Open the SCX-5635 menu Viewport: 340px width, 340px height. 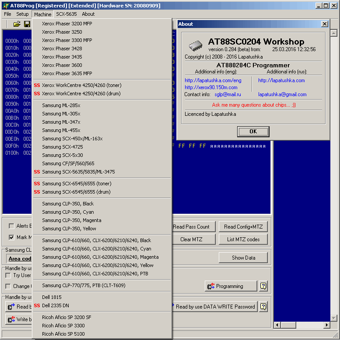click(x=66, y=14)
